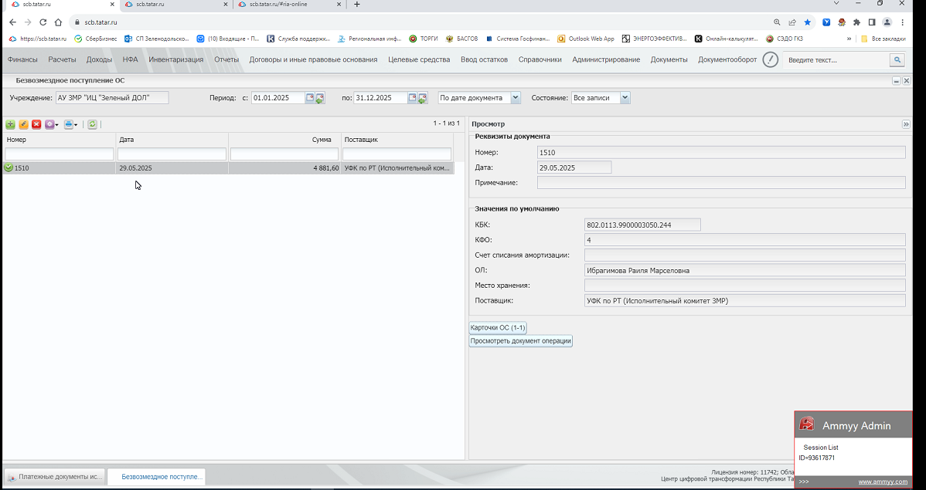This screenshot has width=926, height=490.
Task: Open the Документы menu
Action: click(x=669, y=59)
